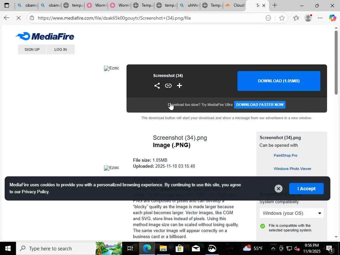The image size is (340, 255).
Task: Click the MediaFire share icon
Action: tap(157, 86)
